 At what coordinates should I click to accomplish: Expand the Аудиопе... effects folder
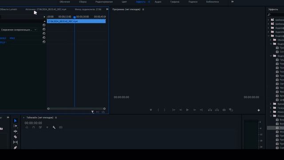coord(268,32)
